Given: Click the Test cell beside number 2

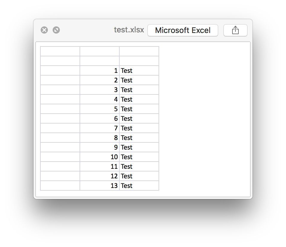Looking at the screenshot, I should coord(139,80).
